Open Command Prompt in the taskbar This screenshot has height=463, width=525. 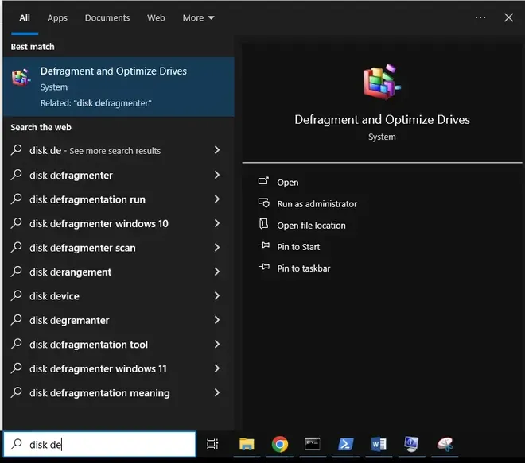click(313, 444)
